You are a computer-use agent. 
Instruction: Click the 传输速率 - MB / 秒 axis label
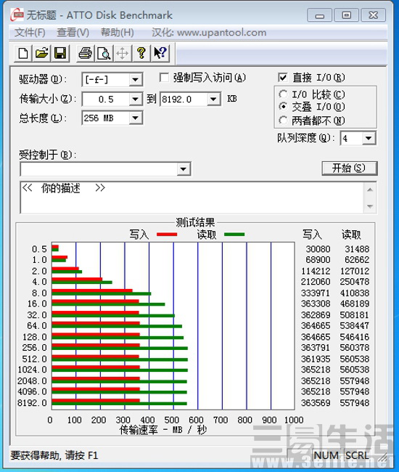click(x=163, y=430)
